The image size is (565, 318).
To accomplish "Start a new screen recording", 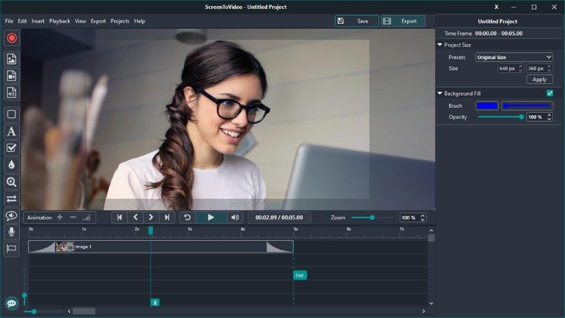I will pyautogui.click(x=12, y=38).
